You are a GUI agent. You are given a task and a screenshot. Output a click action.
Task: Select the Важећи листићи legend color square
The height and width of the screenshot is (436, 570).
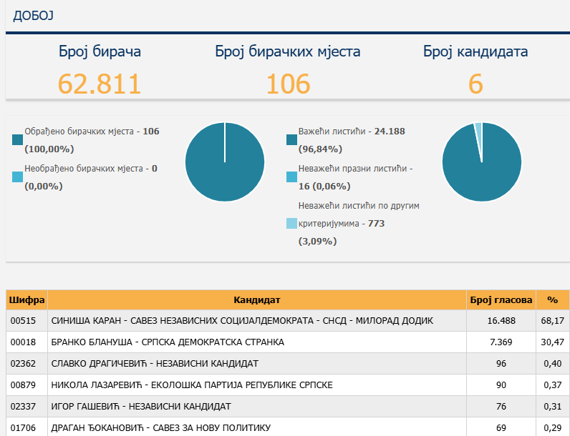tap(291, 139)
